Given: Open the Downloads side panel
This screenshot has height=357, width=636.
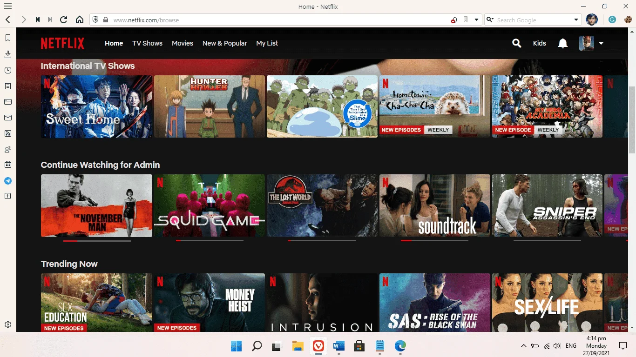Looking at the screenshot, I should 8,54.
